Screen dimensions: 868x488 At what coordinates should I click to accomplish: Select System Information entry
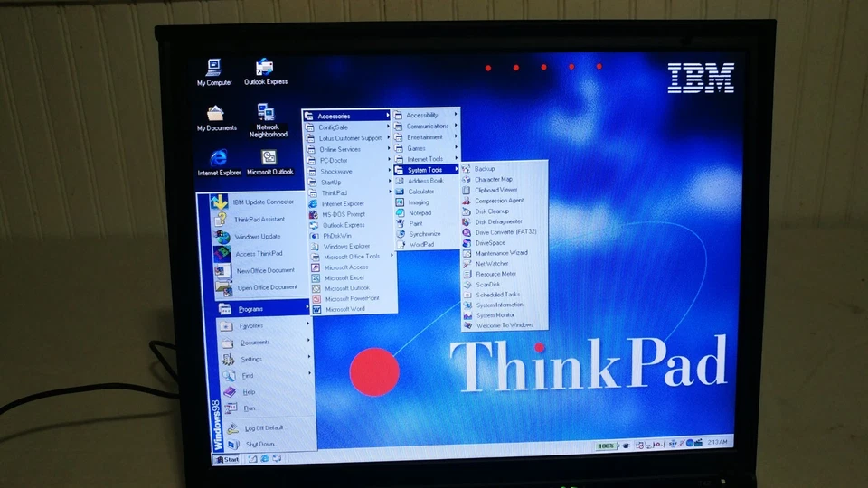pyautogui.click(x=505, y=305)
